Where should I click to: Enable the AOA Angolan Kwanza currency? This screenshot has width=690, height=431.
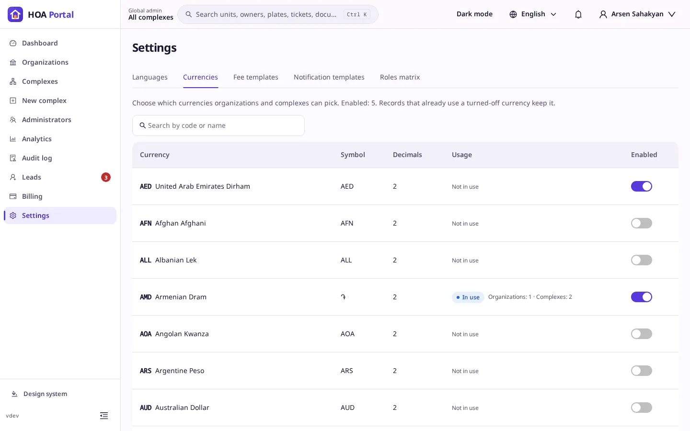tap(642, 334)
